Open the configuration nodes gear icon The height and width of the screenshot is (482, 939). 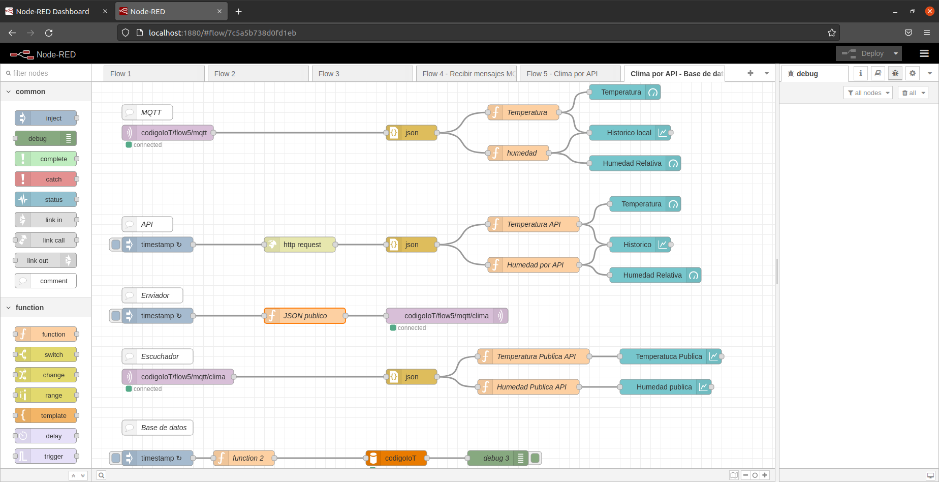(x=912, y=73)
